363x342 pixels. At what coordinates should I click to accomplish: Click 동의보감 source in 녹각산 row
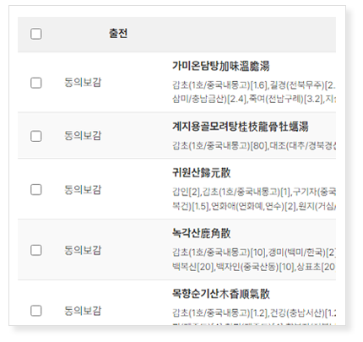[83, 250]
